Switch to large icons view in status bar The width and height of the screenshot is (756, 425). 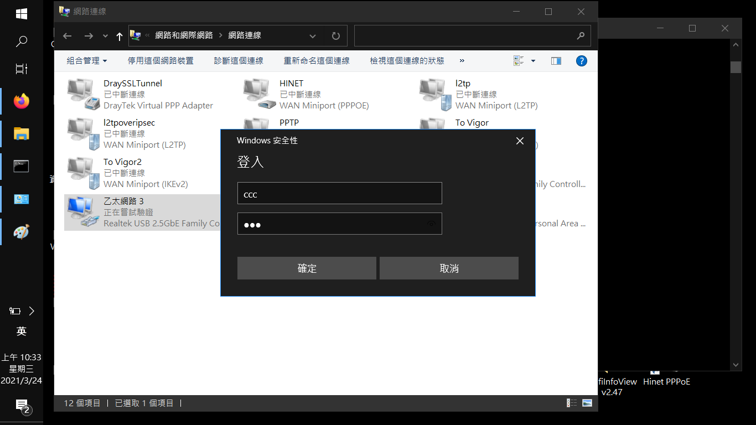tap(587, 403)
